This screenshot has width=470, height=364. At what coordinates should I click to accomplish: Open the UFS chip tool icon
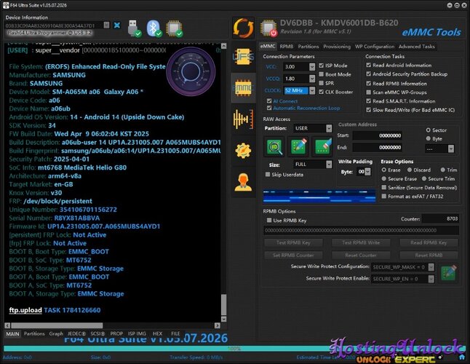point(243,56)
